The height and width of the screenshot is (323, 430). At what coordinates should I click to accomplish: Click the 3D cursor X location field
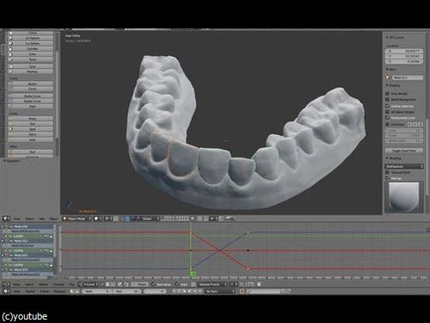(404, 51)
